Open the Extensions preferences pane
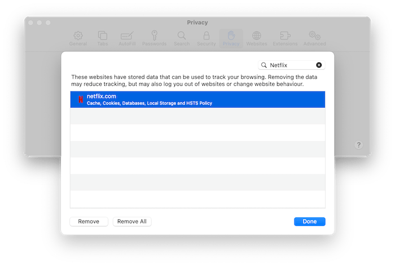 coord(285,38)
